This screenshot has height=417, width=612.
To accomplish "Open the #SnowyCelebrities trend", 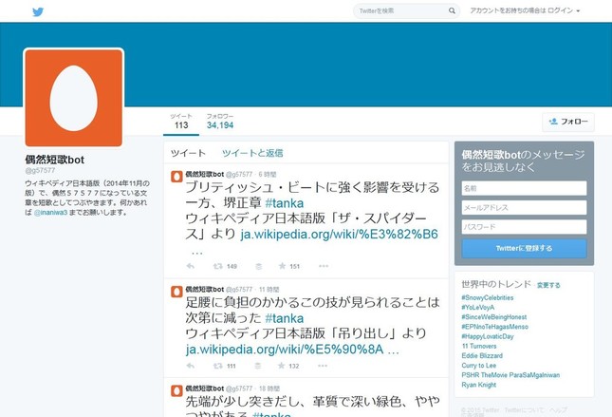I will 488,298.
